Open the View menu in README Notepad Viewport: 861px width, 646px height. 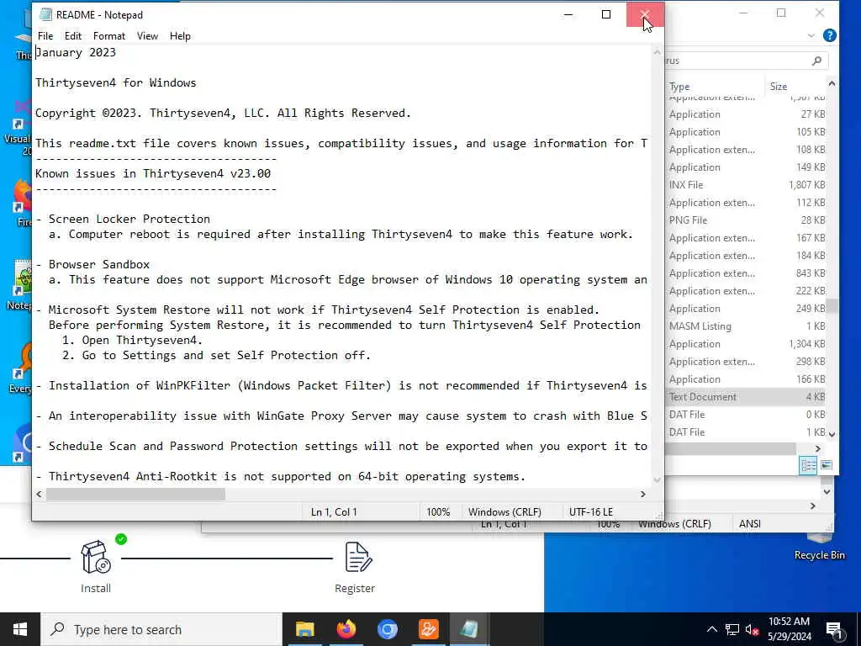point(147,35)
